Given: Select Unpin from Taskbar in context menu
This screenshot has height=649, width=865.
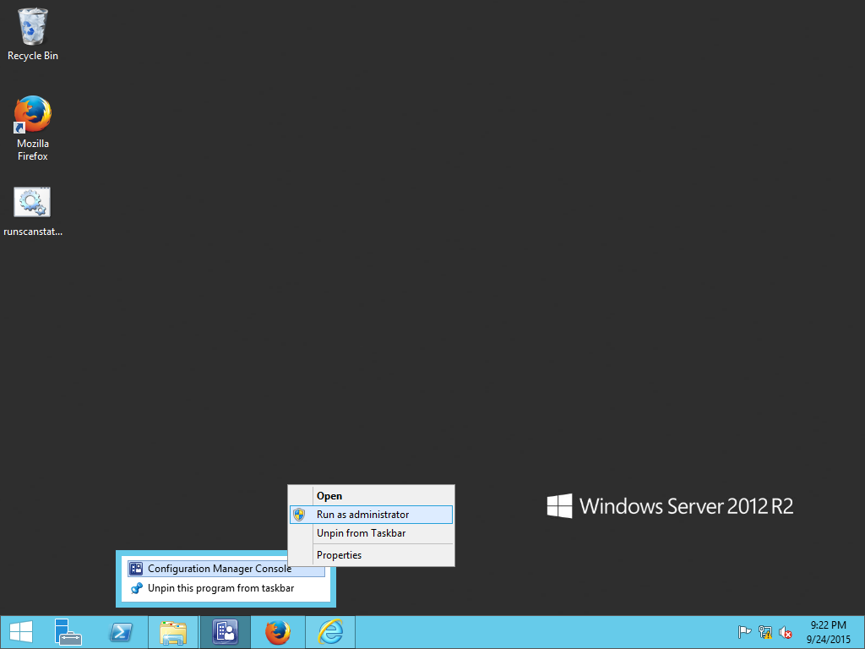Looking at the screenshot, I should click(371, 533).
